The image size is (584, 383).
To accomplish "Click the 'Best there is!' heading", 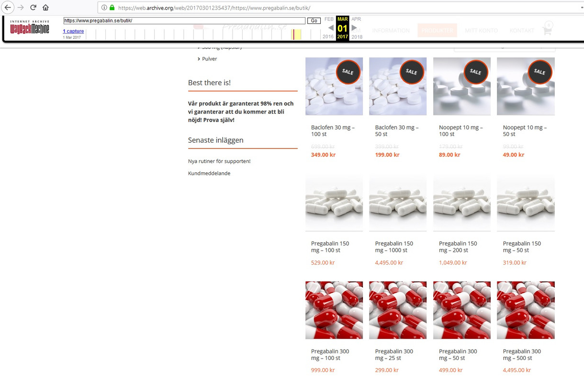I will click(x=209, y=82).
